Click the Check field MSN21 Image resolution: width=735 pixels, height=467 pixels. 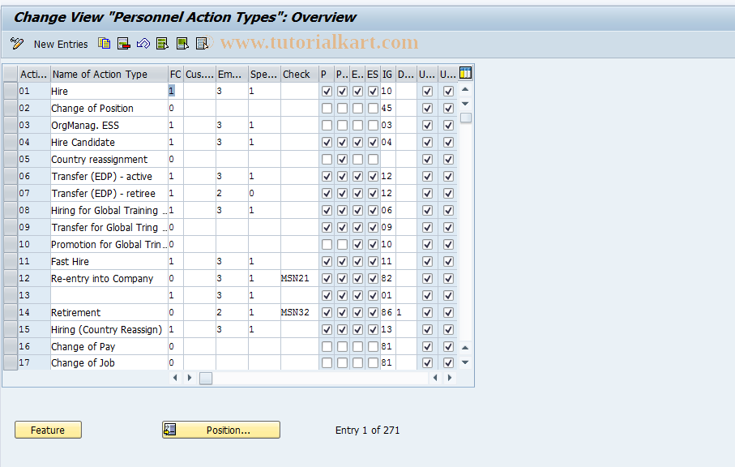(300, 278)
